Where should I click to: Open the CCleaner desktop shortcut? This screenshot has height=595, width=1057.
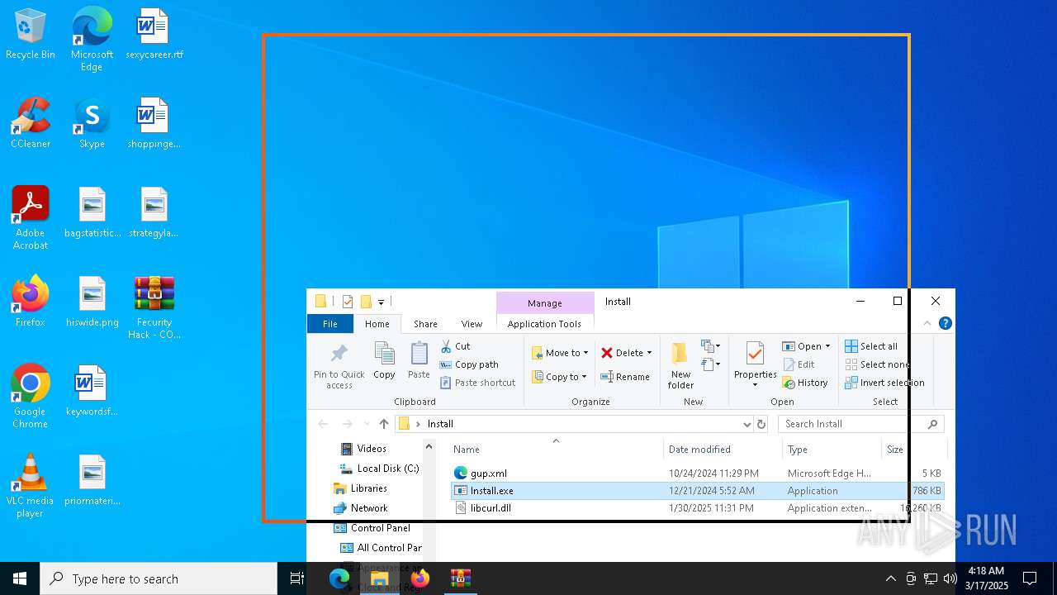[x=31, y=124]
